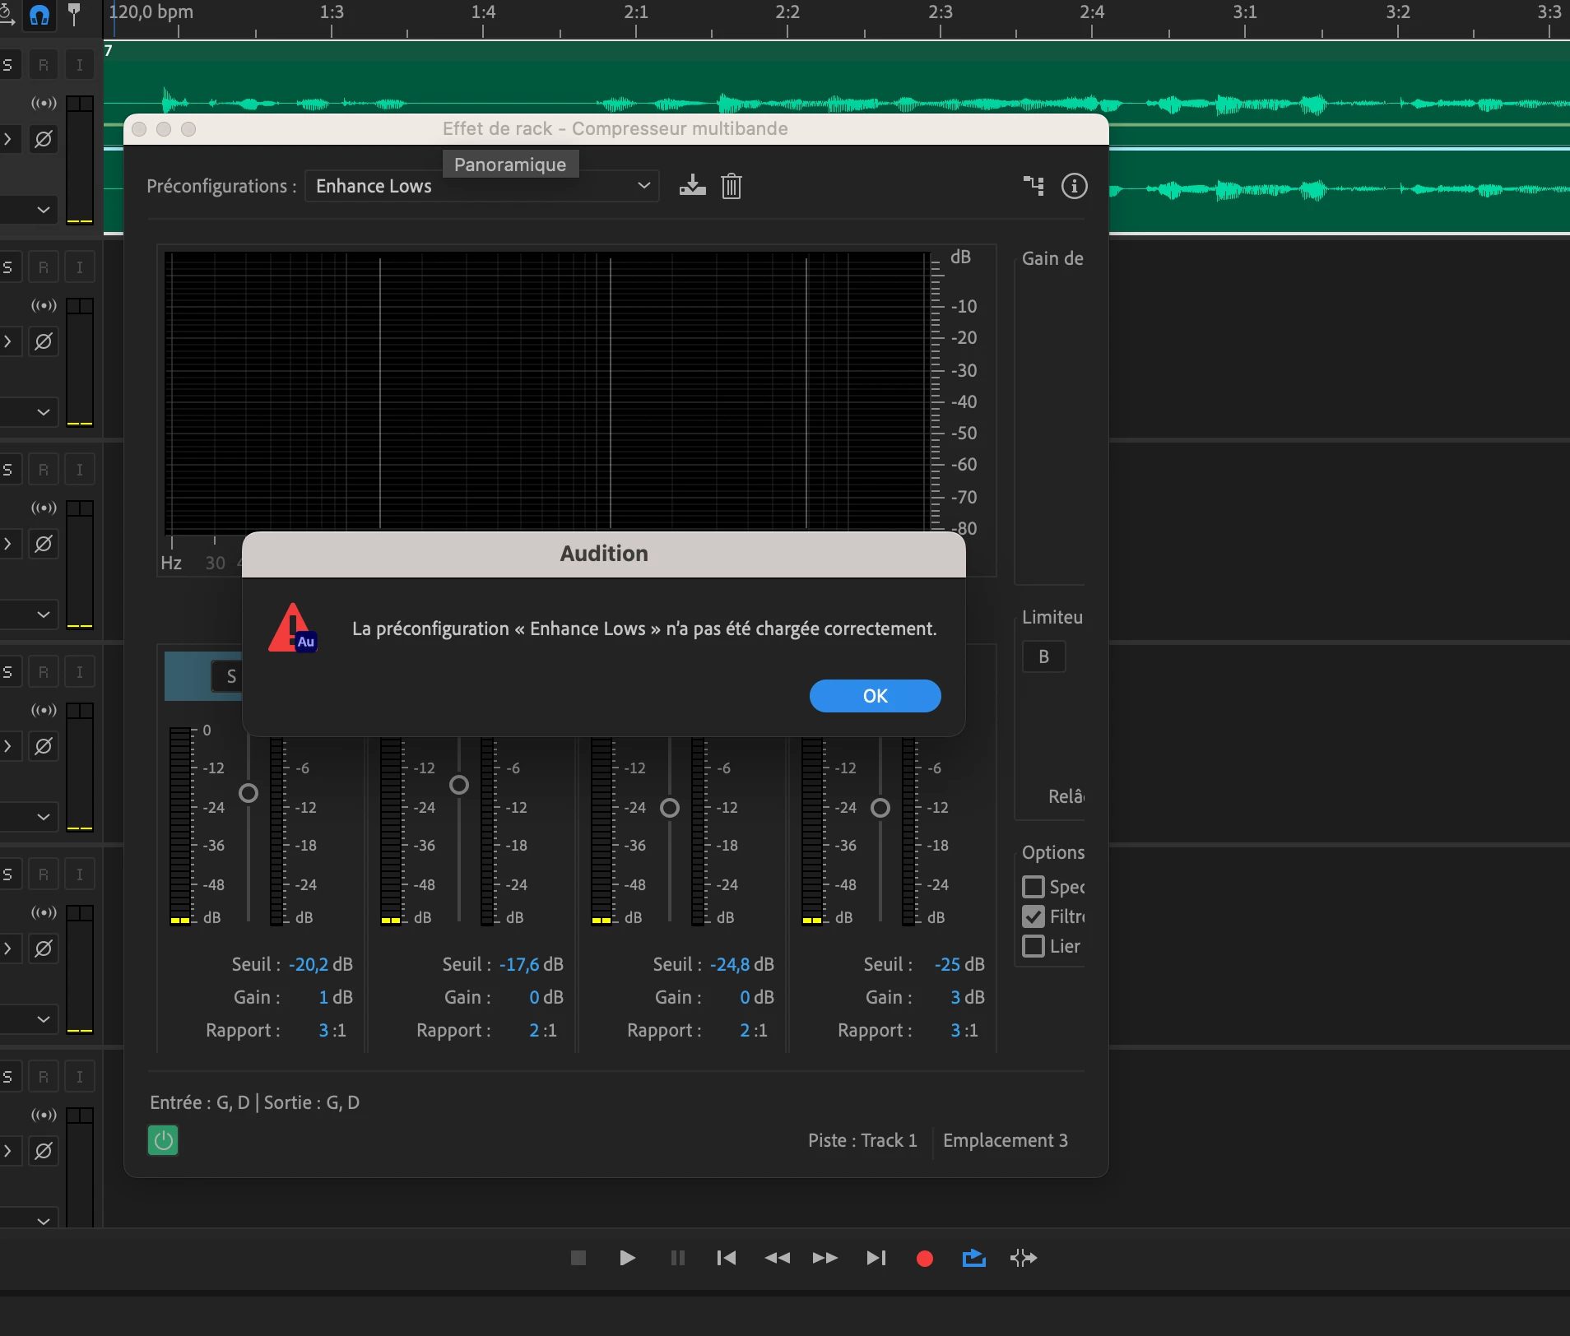
Task: Toggle the green effect power button
Action: coord(163,1140)
